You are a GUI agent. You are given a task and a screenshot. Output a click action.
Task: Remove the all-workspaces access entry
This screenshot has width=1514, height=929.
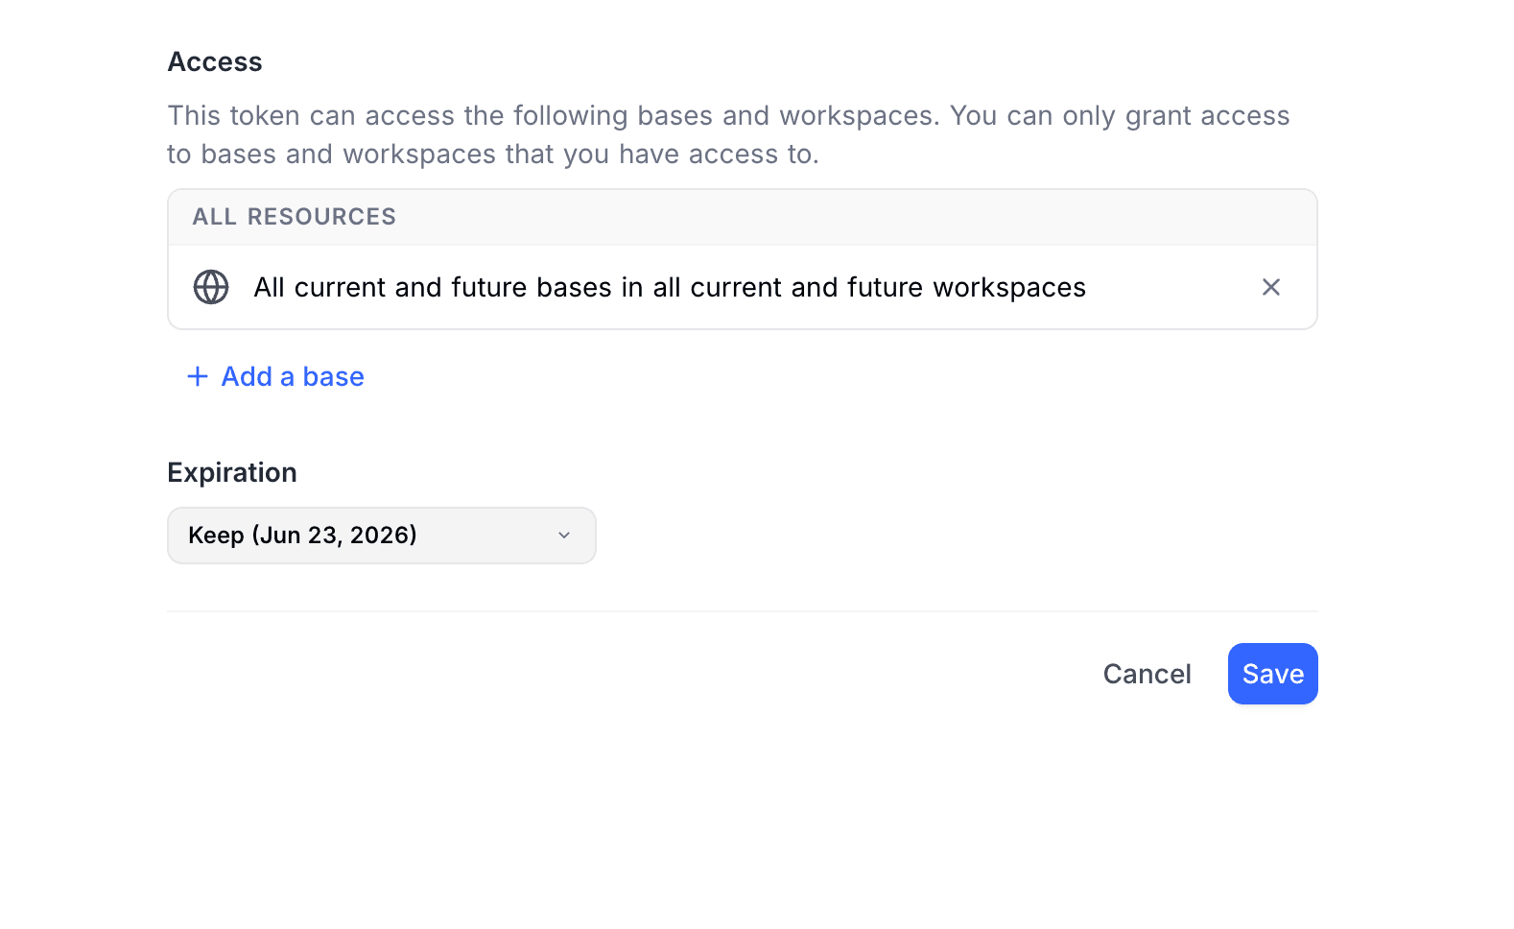click(x=1270, y=287)
